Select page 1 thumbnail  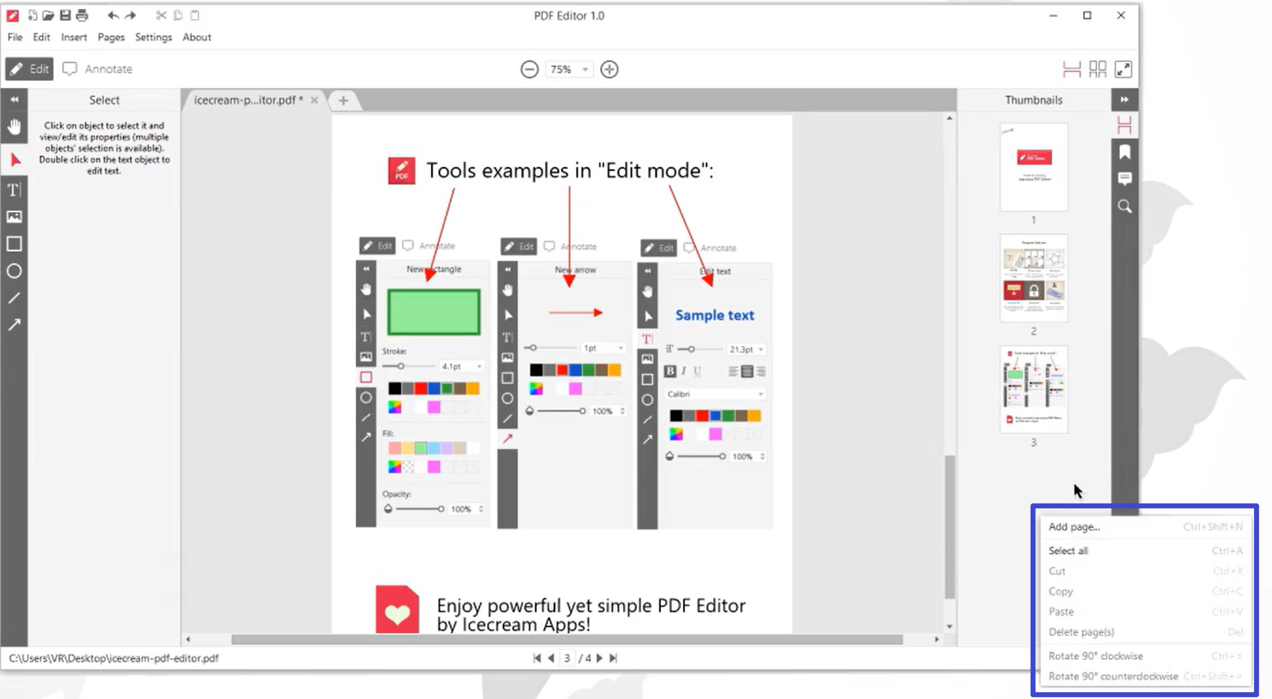click(1033, 167)
